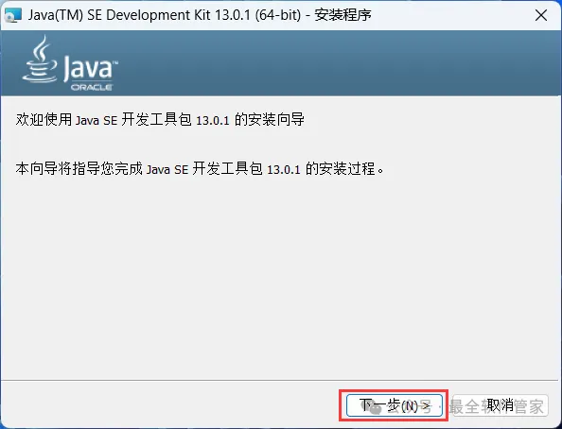Click the title text Java(TM) SE Development Kit 13.0.1
This screenshot has width=562, height=429.
[139, 15]
